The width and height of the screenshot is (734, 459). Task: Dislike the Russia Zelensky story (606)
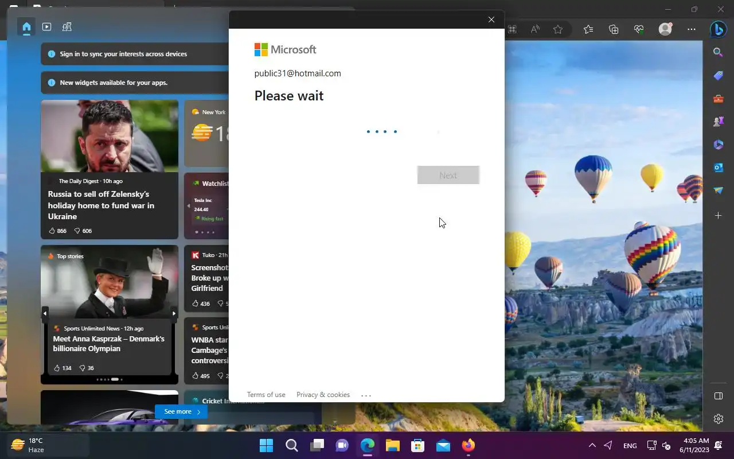[x=83, y=231]
